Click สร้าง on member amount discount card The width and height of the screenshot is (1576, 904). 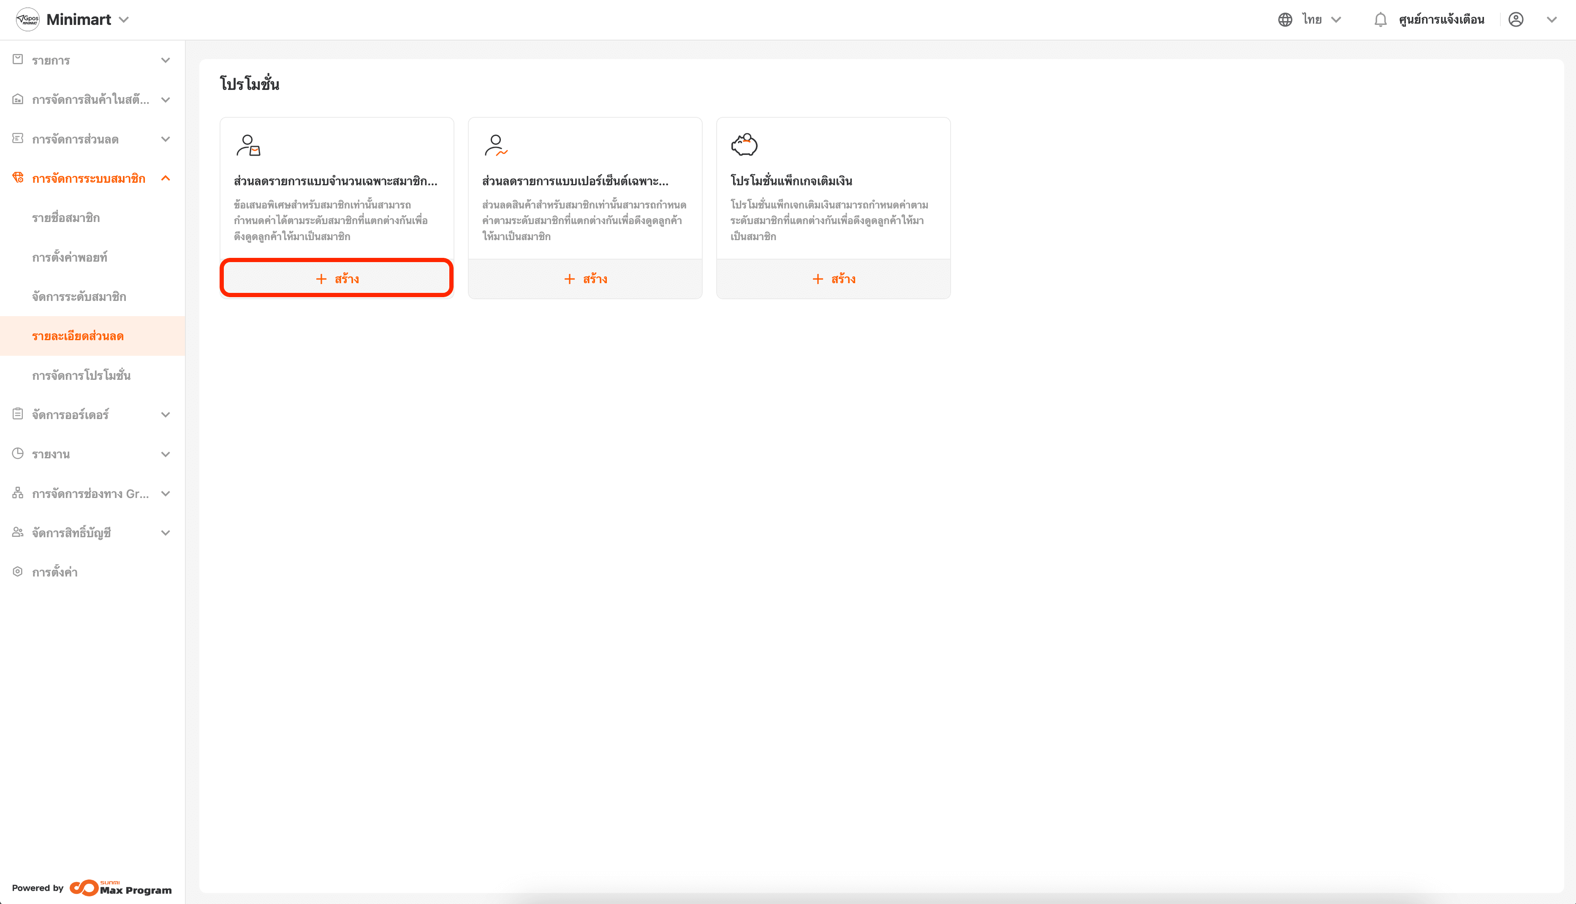pos(337,279)
